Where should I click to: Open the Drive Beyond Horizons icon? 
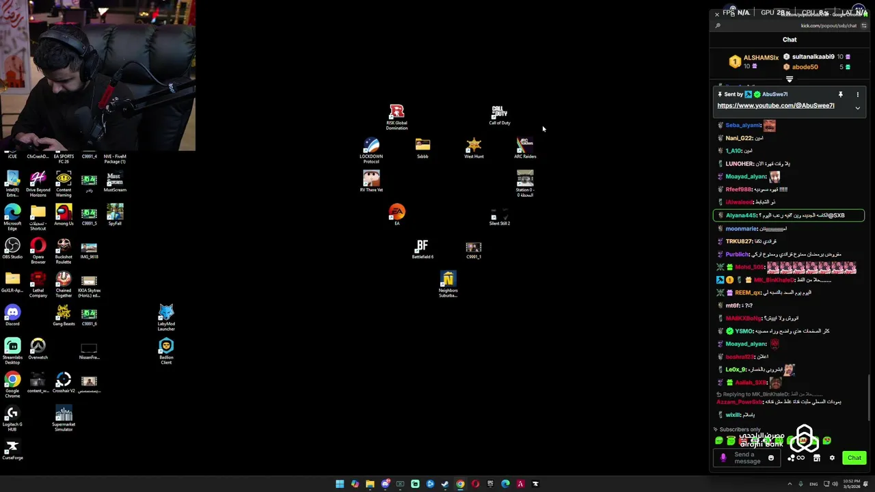[x=38, y=184]
